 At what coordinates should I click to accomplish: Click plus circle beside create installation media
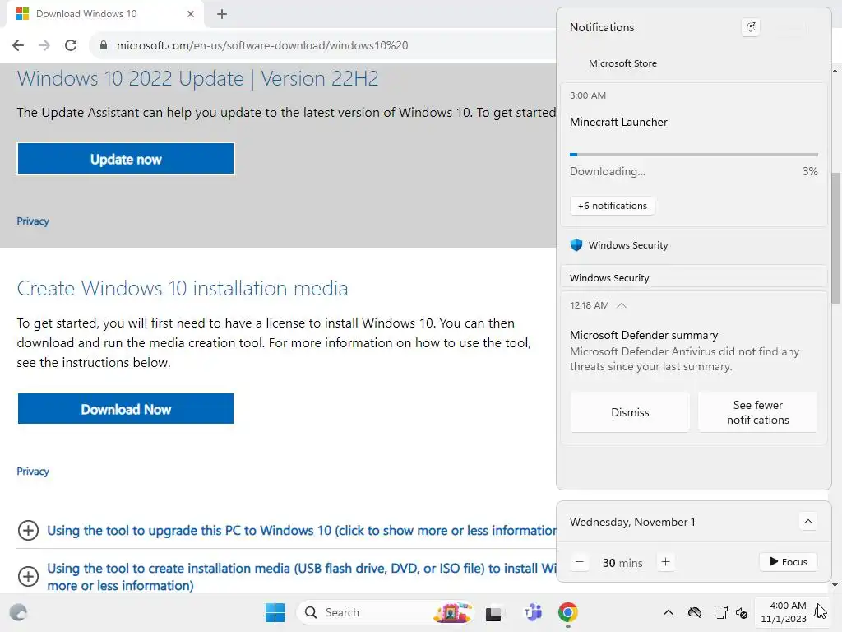click(x=28, y=577)
